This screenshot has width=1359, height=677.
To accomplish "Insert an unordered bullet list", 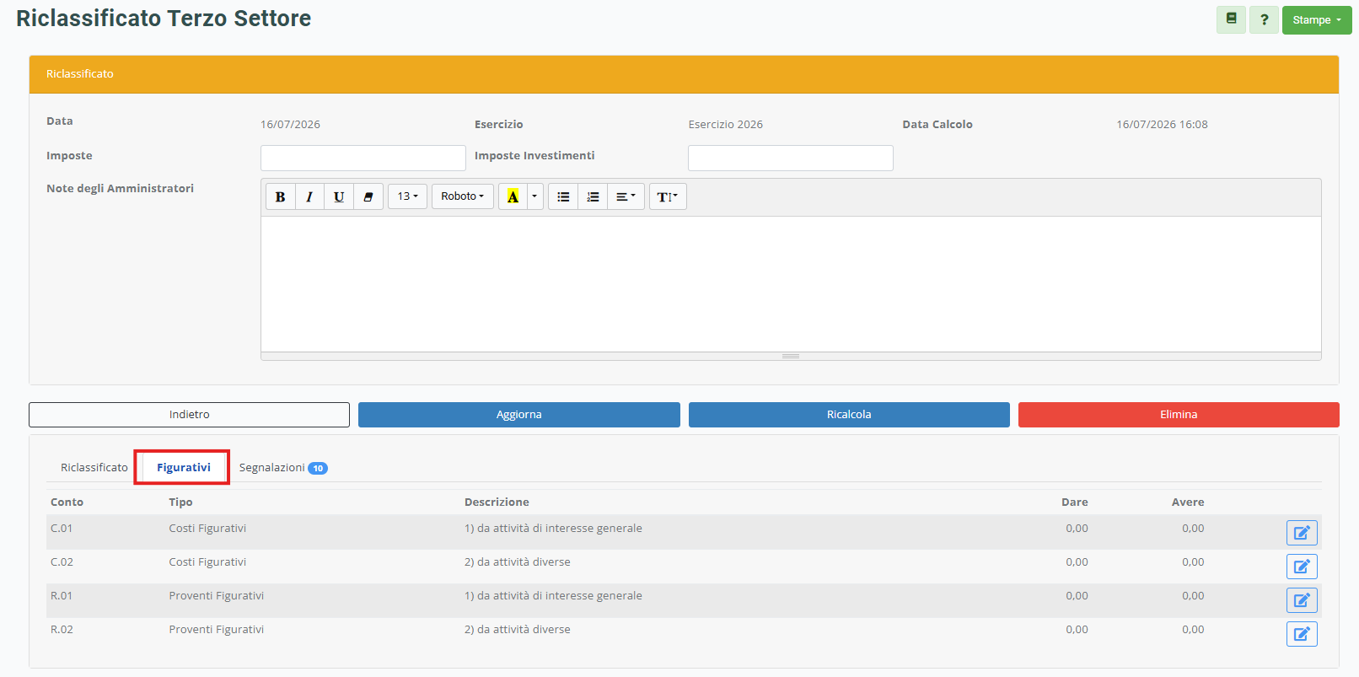I will click(x=563, y=196).
